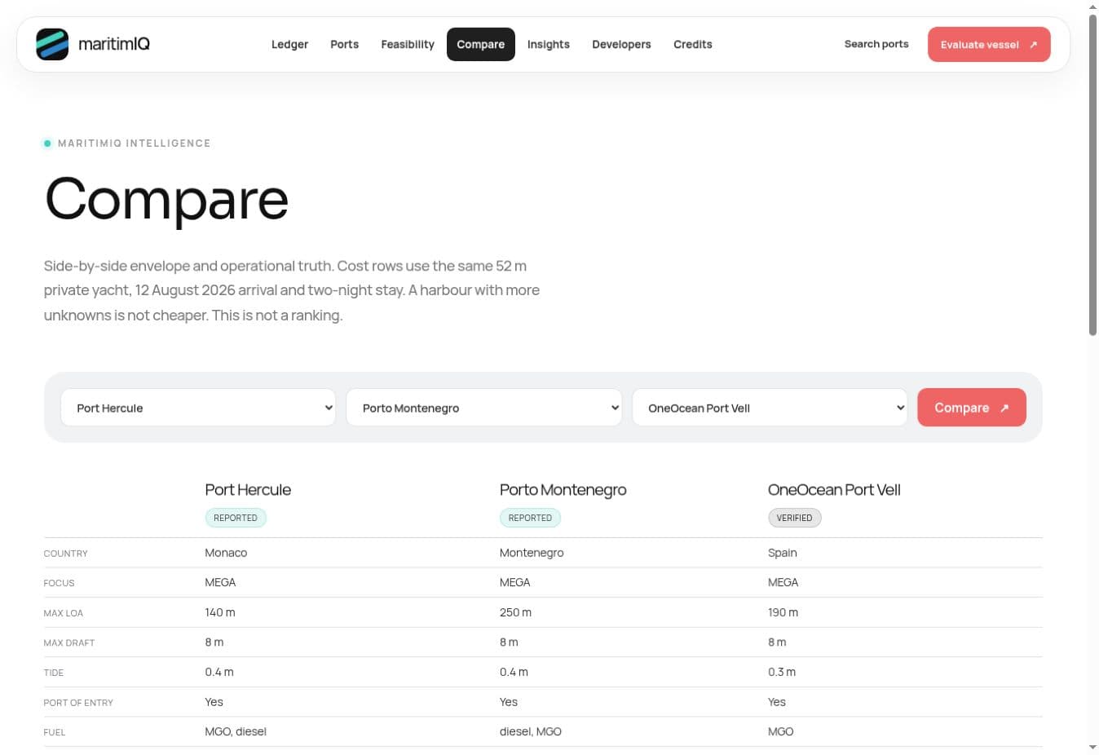Image resolution: width=1099 pixels, height=755 pixels.
Task: Click the VERIFIED badge under OneOcean Port Vell
Action: (794, 518)
